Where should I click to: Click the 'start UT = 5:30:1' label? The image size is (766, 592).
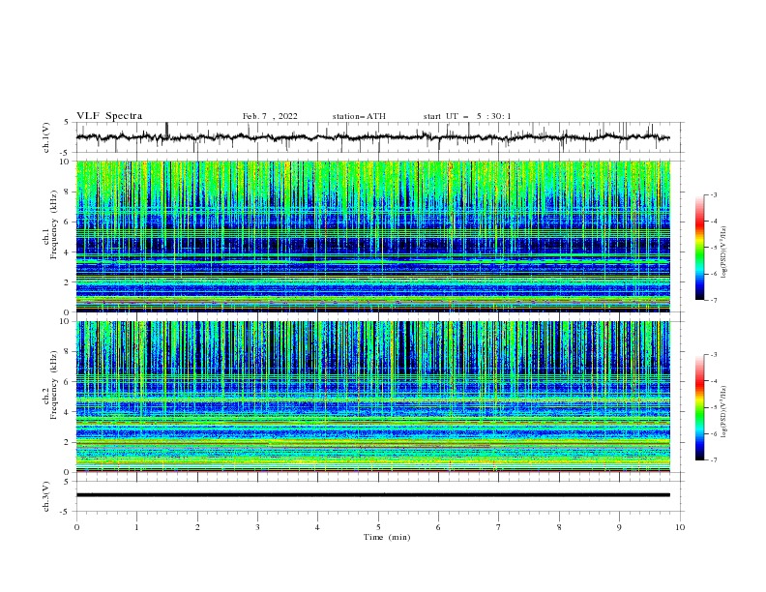click(x=467, y=116)
